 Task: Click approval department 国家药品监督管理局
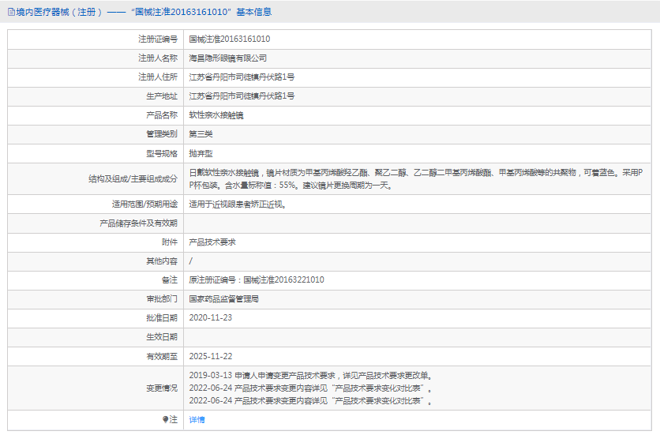(x=223, y=299)
